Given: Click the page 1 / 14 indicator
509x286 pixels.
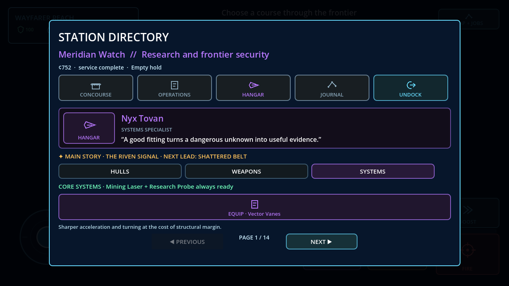Looking at the screenshot, I should click(x=254, y=238).
